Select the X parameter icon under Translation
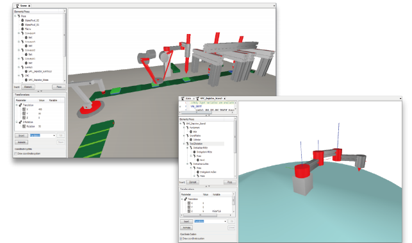Viewport: 412px width, 243px height. click(x=24, y=109)
